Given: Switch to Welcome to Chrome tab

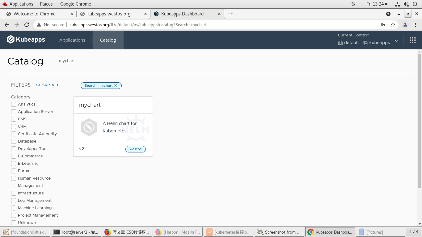Looking at the screenshot, I should click(x=39, y=14).
